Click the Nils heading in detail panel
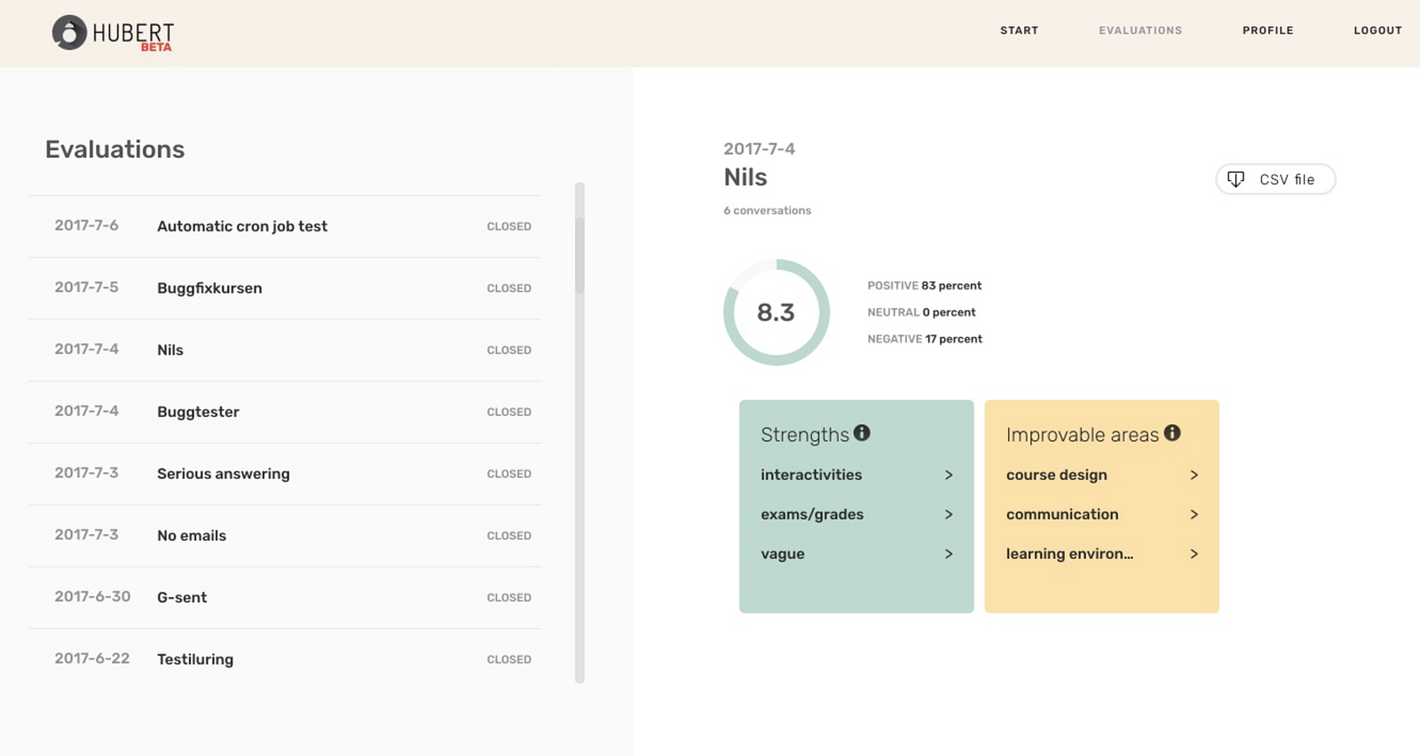This screenshot has width=1420, height=756. [x=745, y=177]
